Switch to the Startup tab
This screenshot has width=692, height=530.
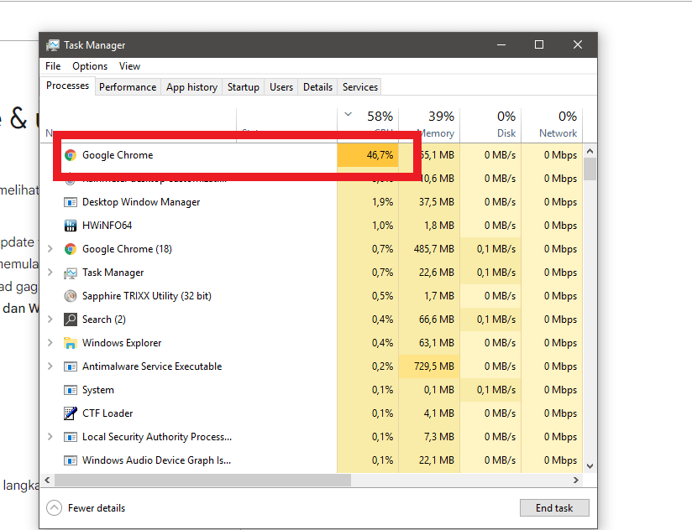pos(243,86)
